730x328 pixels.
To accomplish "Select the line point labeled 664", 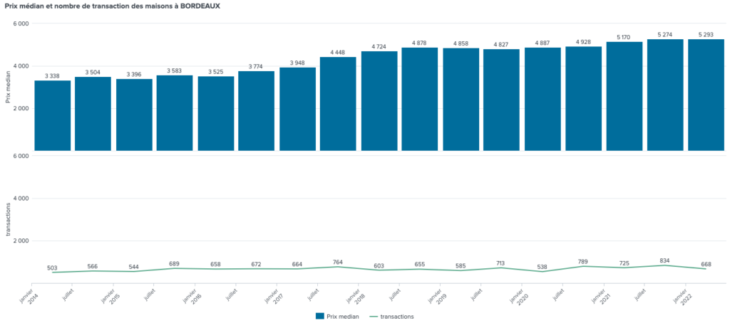I will coord(297,269).
